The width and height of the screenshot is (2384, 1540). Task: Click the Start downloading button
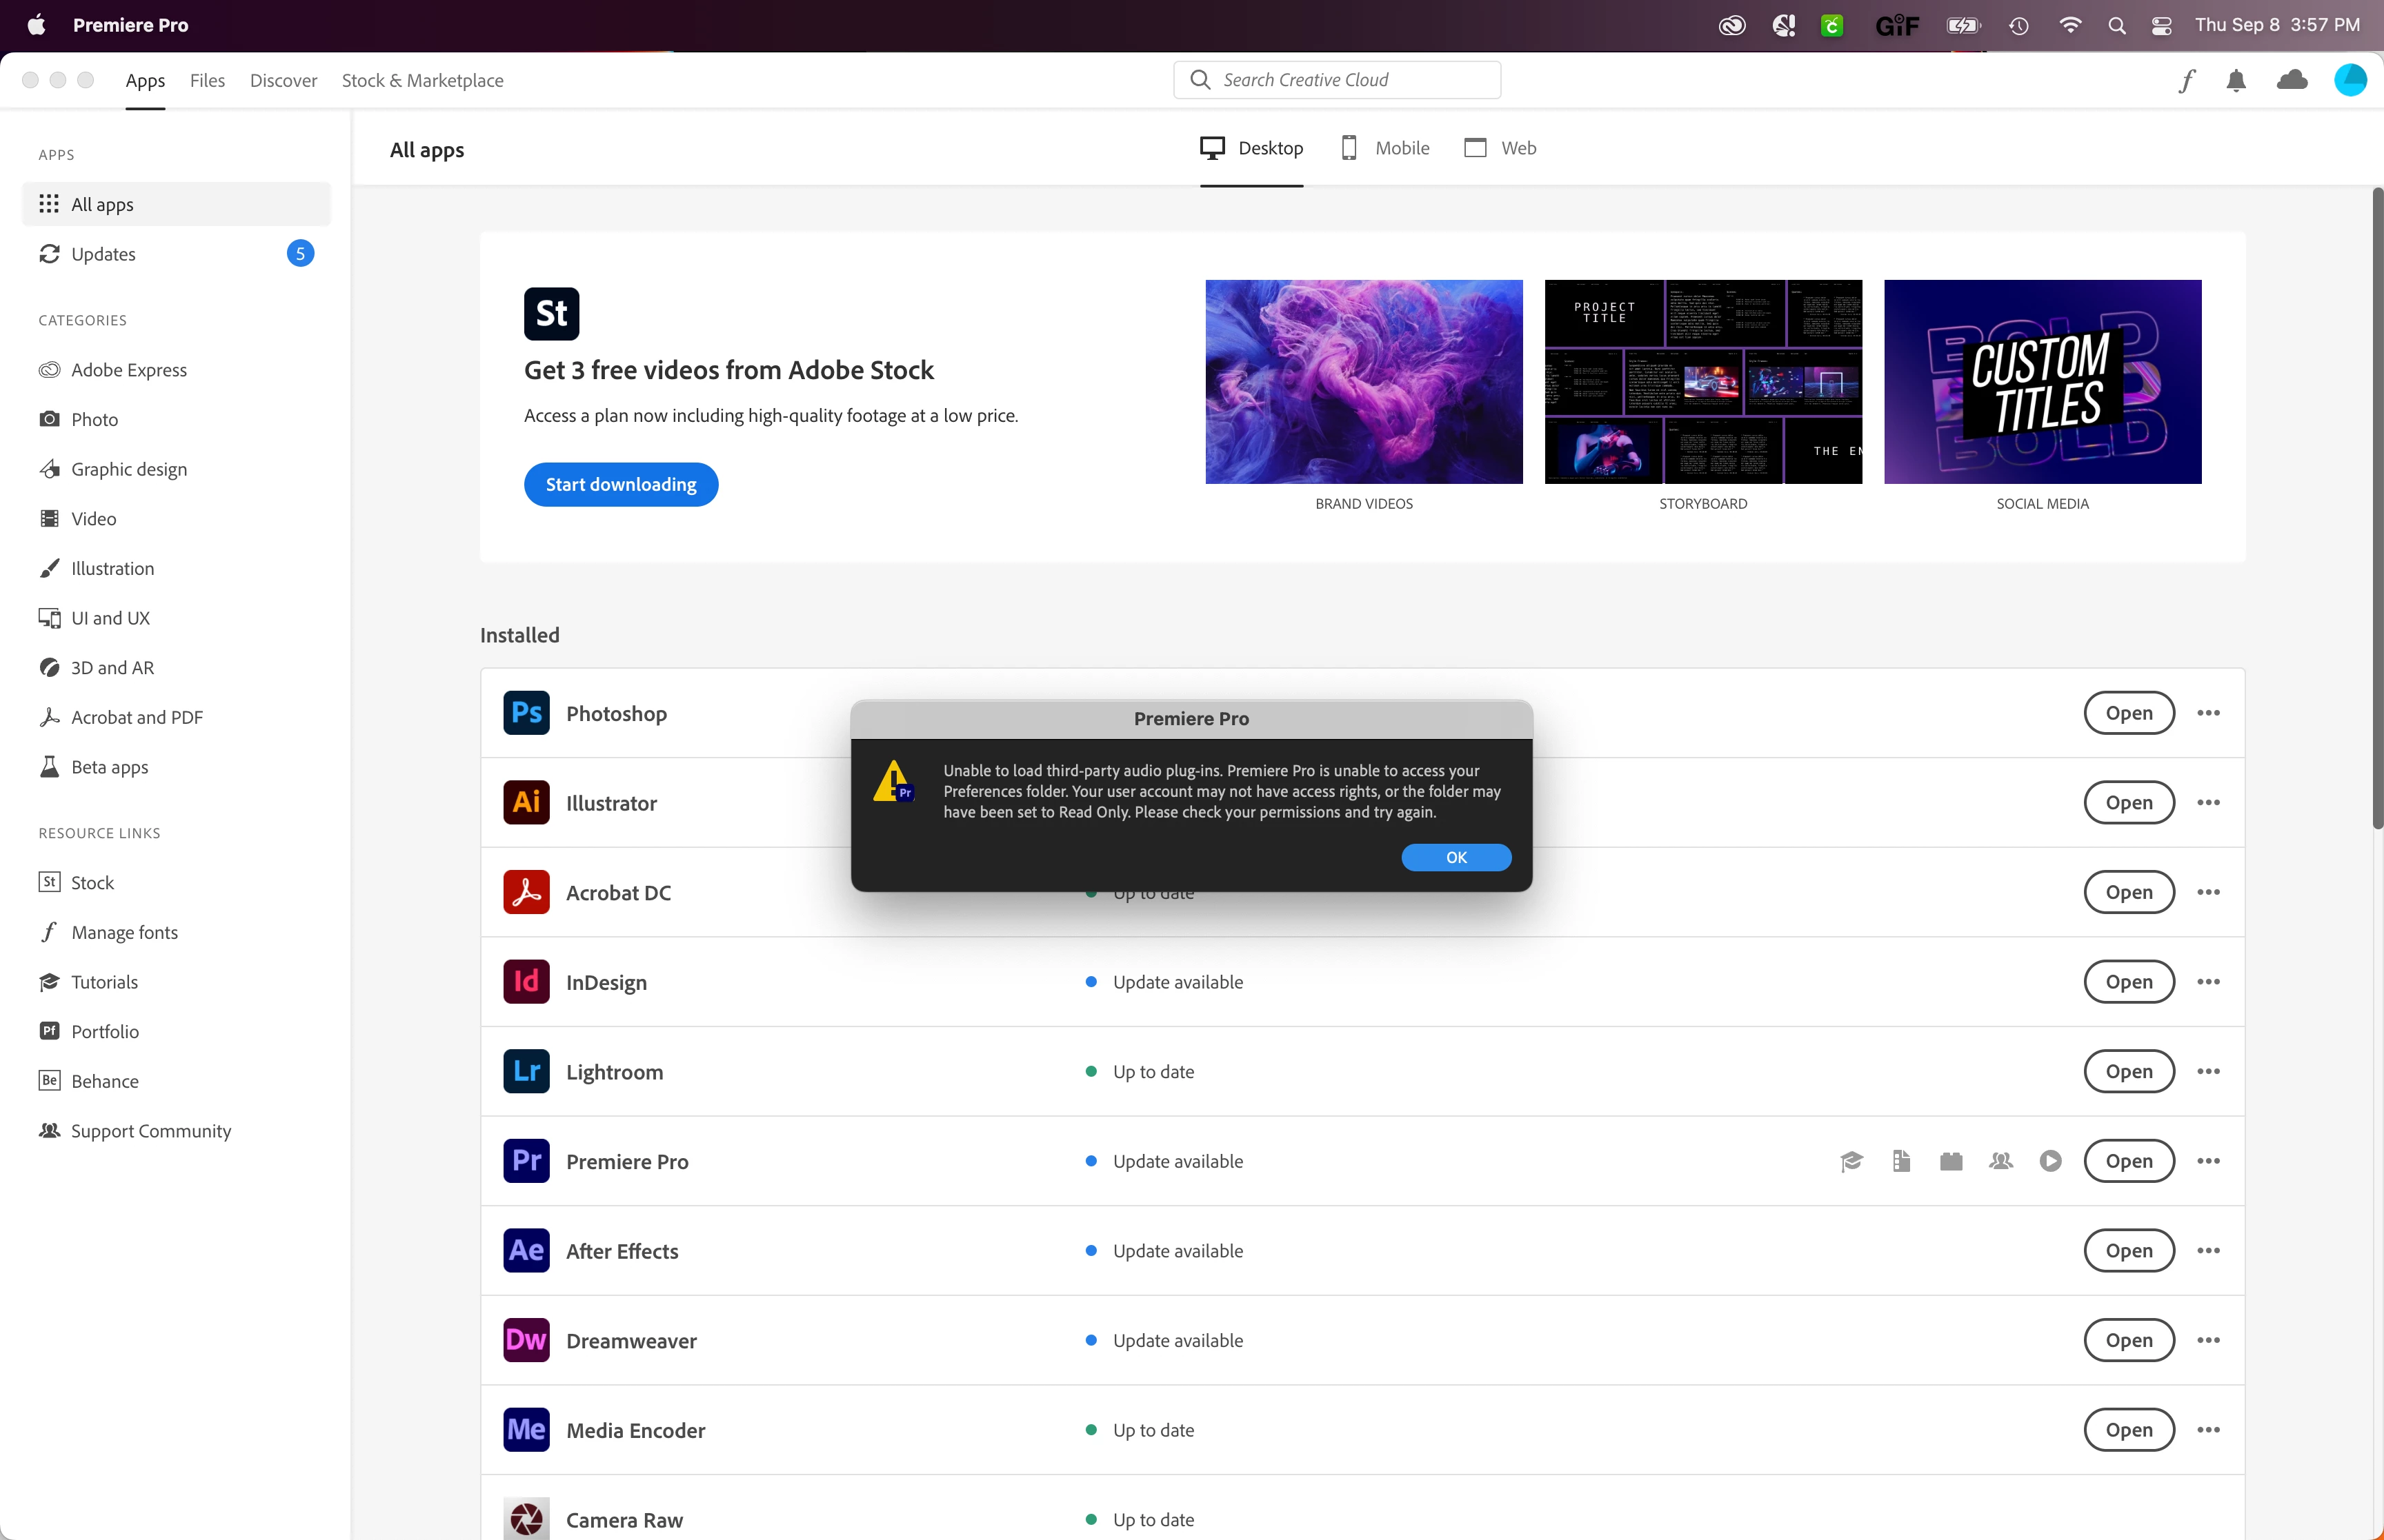(620, 485)
